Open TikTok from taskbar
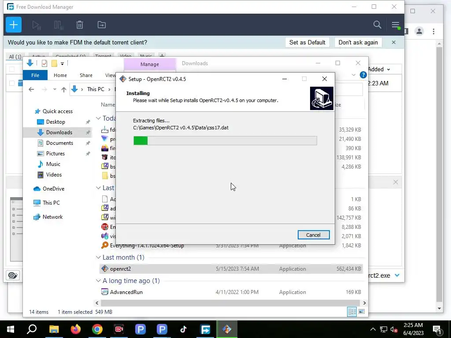Screen dimensions: 451x338 click(x=184, y=329)
